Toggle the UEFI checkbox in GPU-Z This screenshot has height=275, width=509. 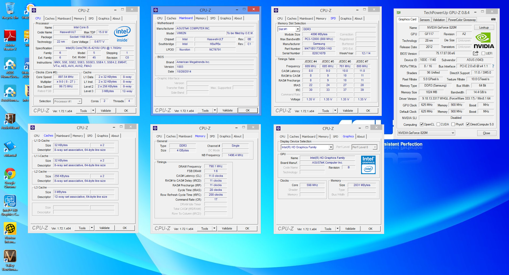point(483,53)
